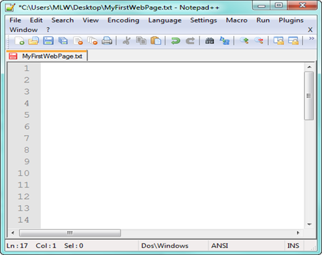Click the horizontal scrollbar right arrow
The height and width of the screenshot is (255, 322).
(298, 232)
